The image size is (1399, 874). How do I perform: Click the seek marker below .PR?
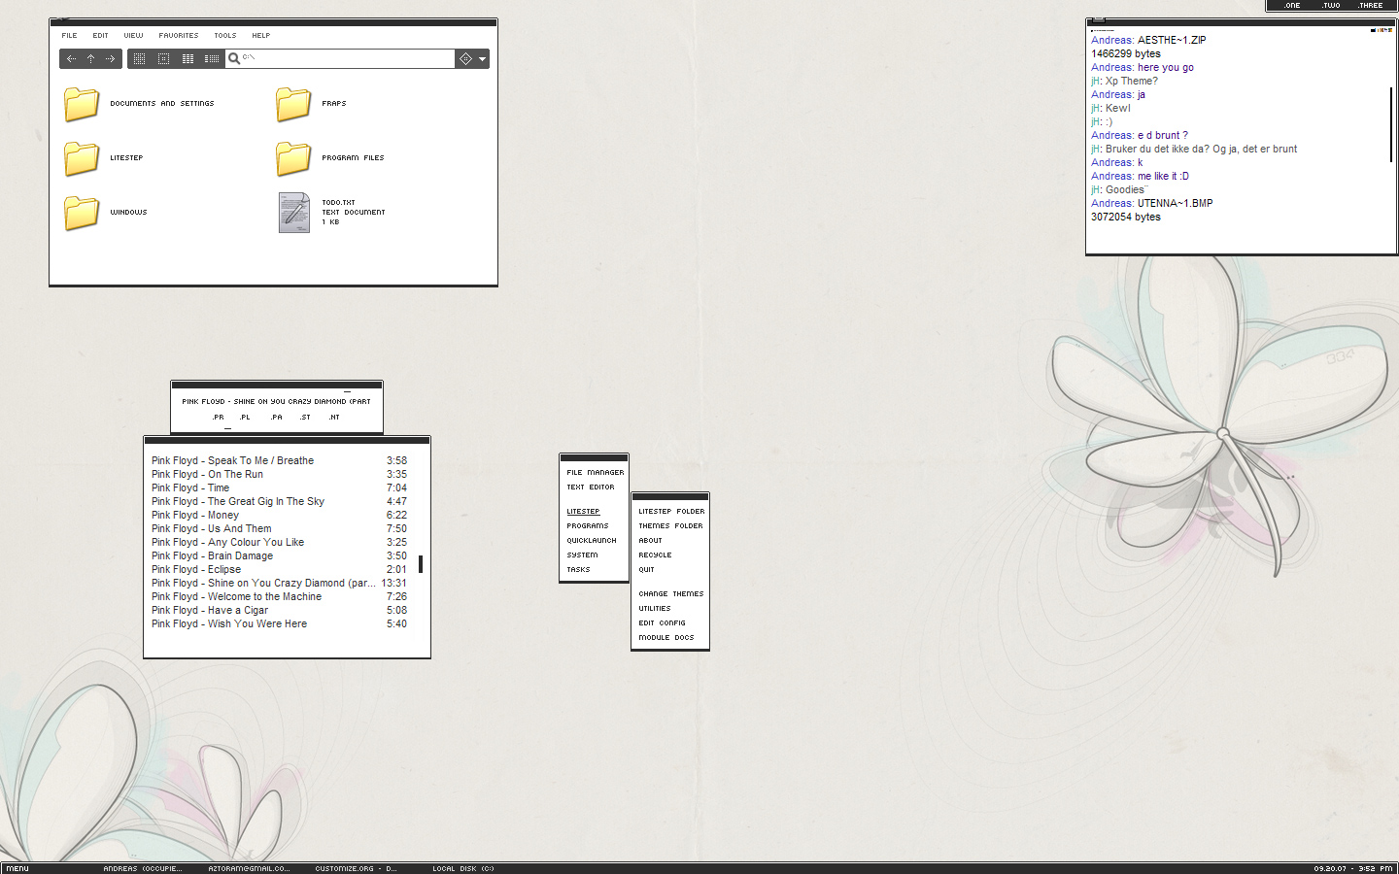click(x=228, y=428)
